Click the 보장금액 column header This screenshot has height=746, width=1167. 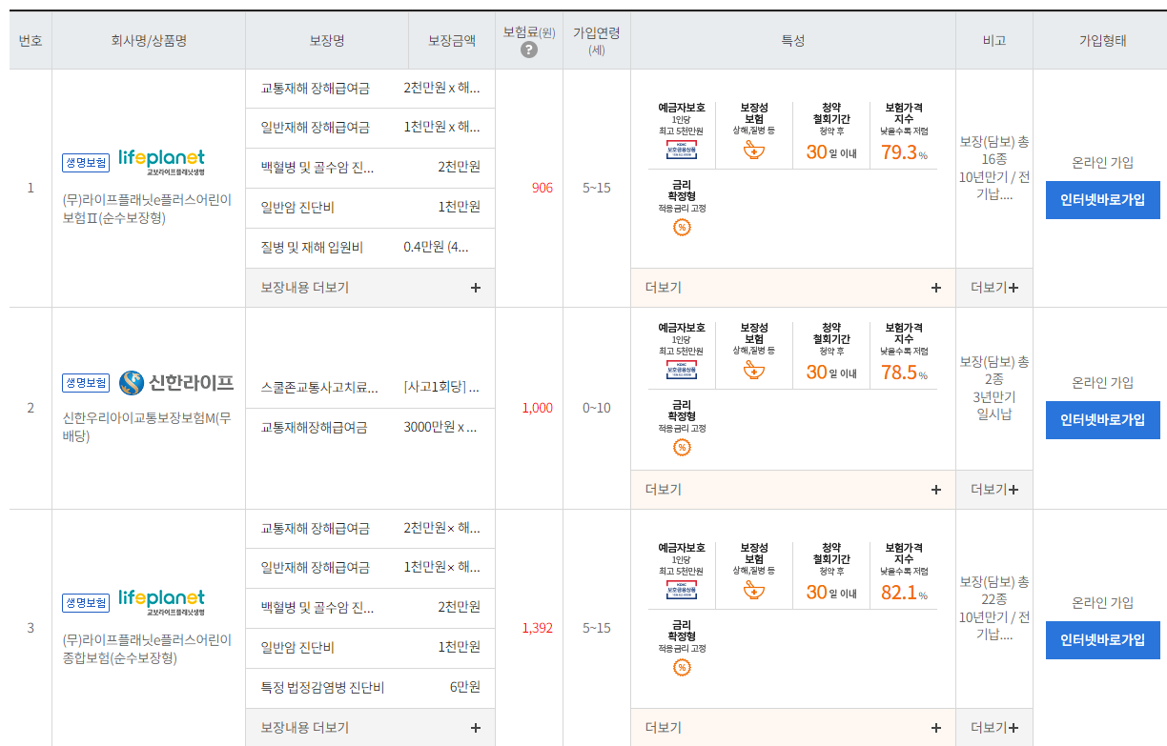pos(450,39)
